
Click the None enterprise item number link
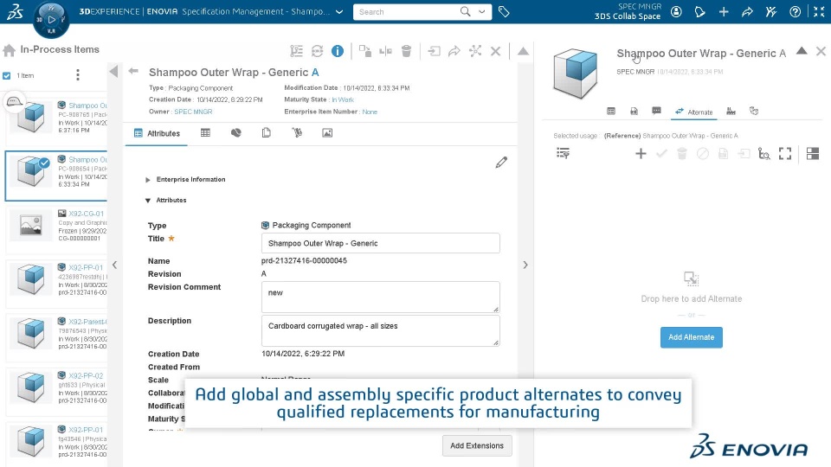tap(370, 112)
